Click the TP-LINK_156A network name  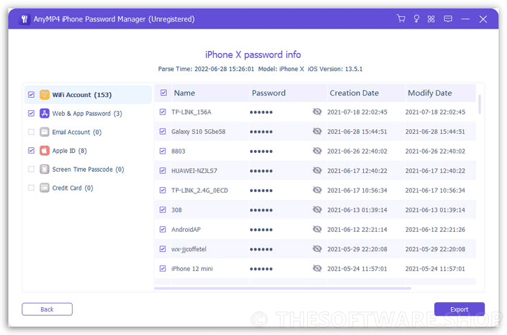191,112
